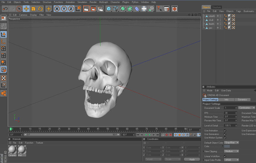
Task: Uncheck the Linear Workflow option
Action: 224,156
